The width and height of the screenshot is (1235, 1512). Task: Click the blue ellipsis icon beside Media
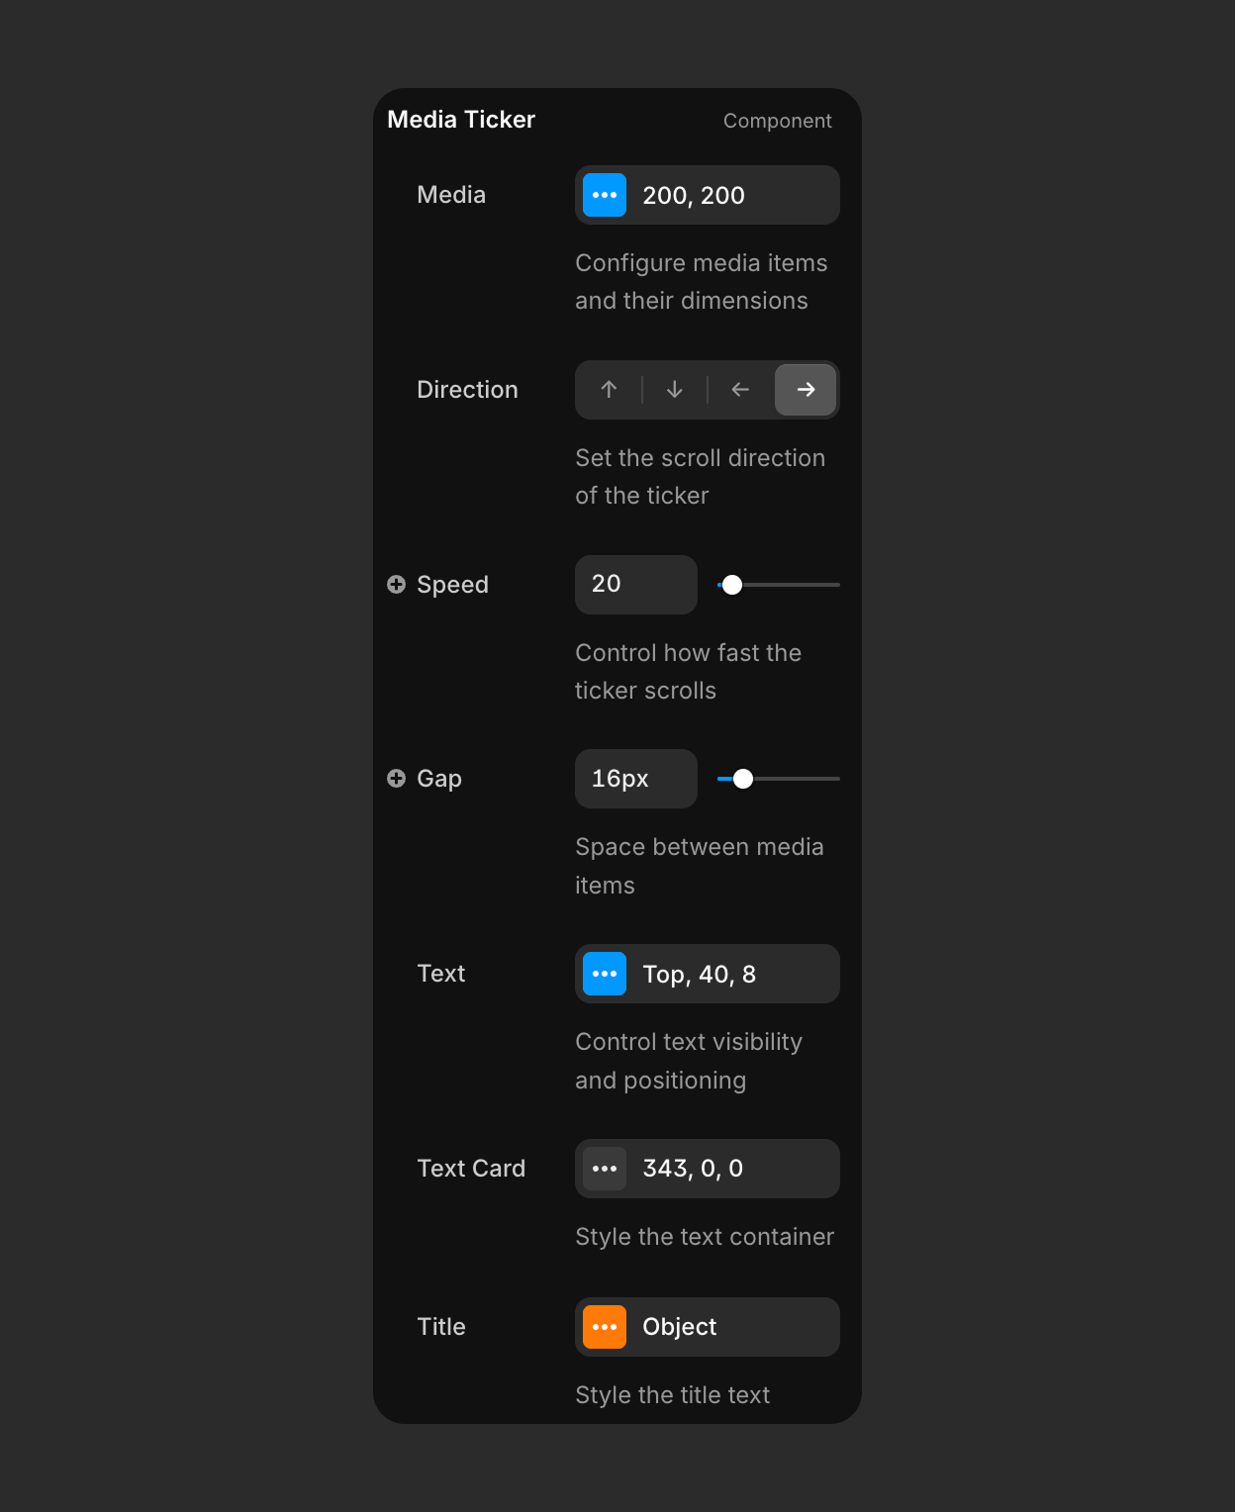[604, 195]
